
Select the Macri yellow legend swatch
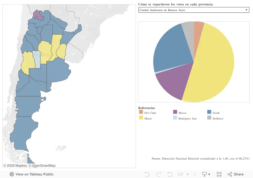[x=141, y=118]
